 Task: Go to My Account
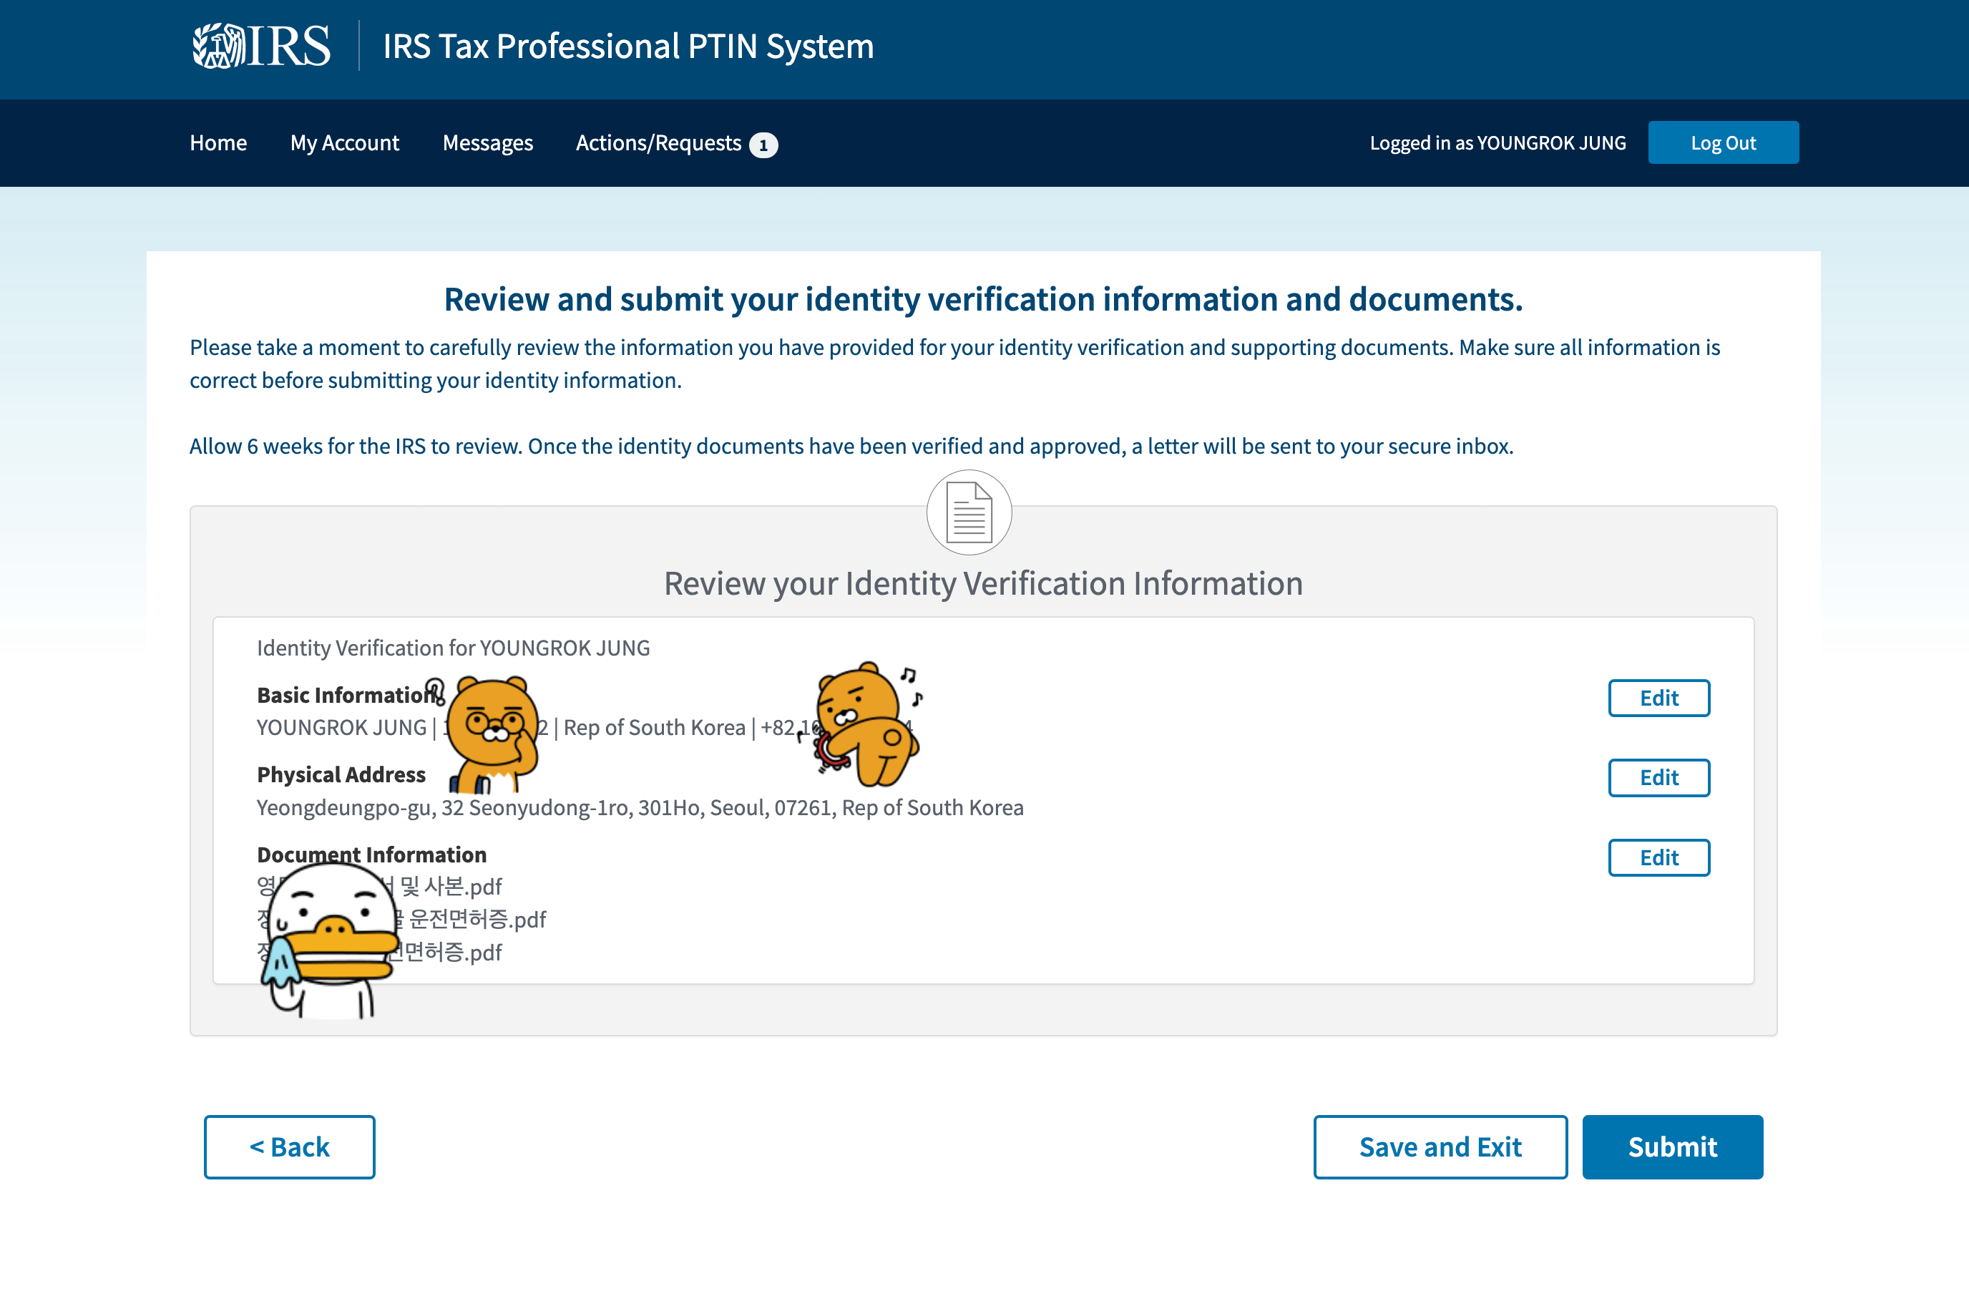click(x=344, y=143)
